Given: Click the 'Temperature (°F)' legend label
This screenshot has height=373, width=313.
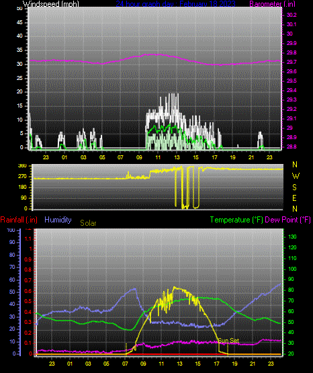Looking at the screenshot, I should tap(236, 220).
